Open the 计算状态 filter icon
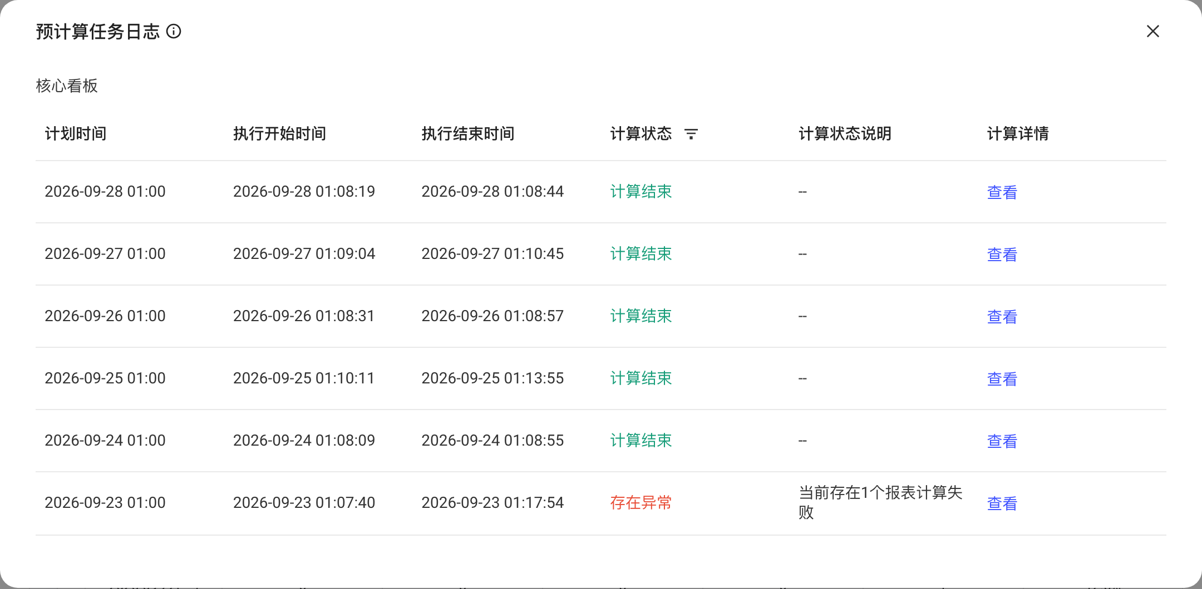This screenshot has width=1202, height=589. click(x=691, y=134)
